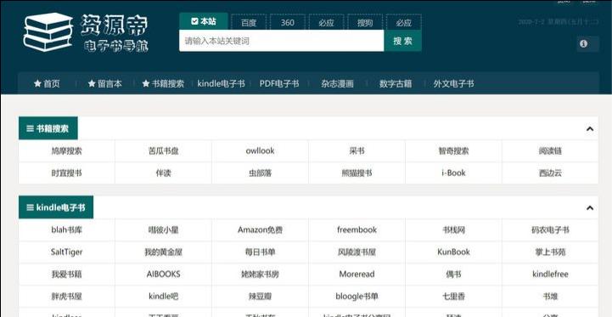This screenshot has width=612, height=317.
Task: Click Moreread
Action: click(x=357, y=275)
